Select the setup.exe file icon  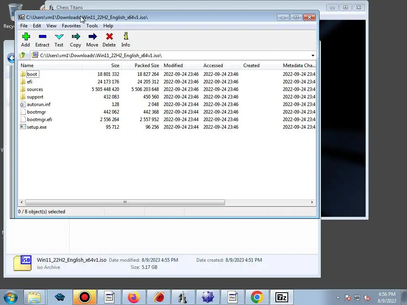pyautogui.click(x=23, y=127)
